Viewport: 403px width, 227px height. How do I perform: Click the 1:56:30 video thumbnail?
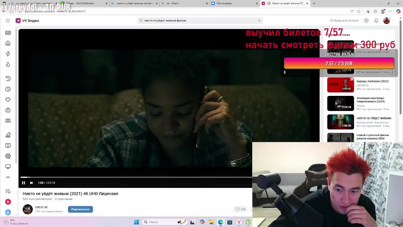(341, 122)
